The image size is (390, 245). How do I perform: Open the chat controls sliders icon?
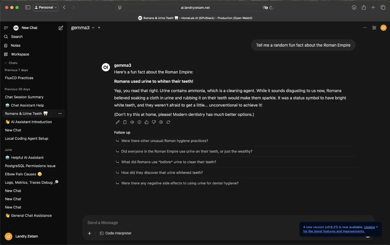click(x=374, y=28)
